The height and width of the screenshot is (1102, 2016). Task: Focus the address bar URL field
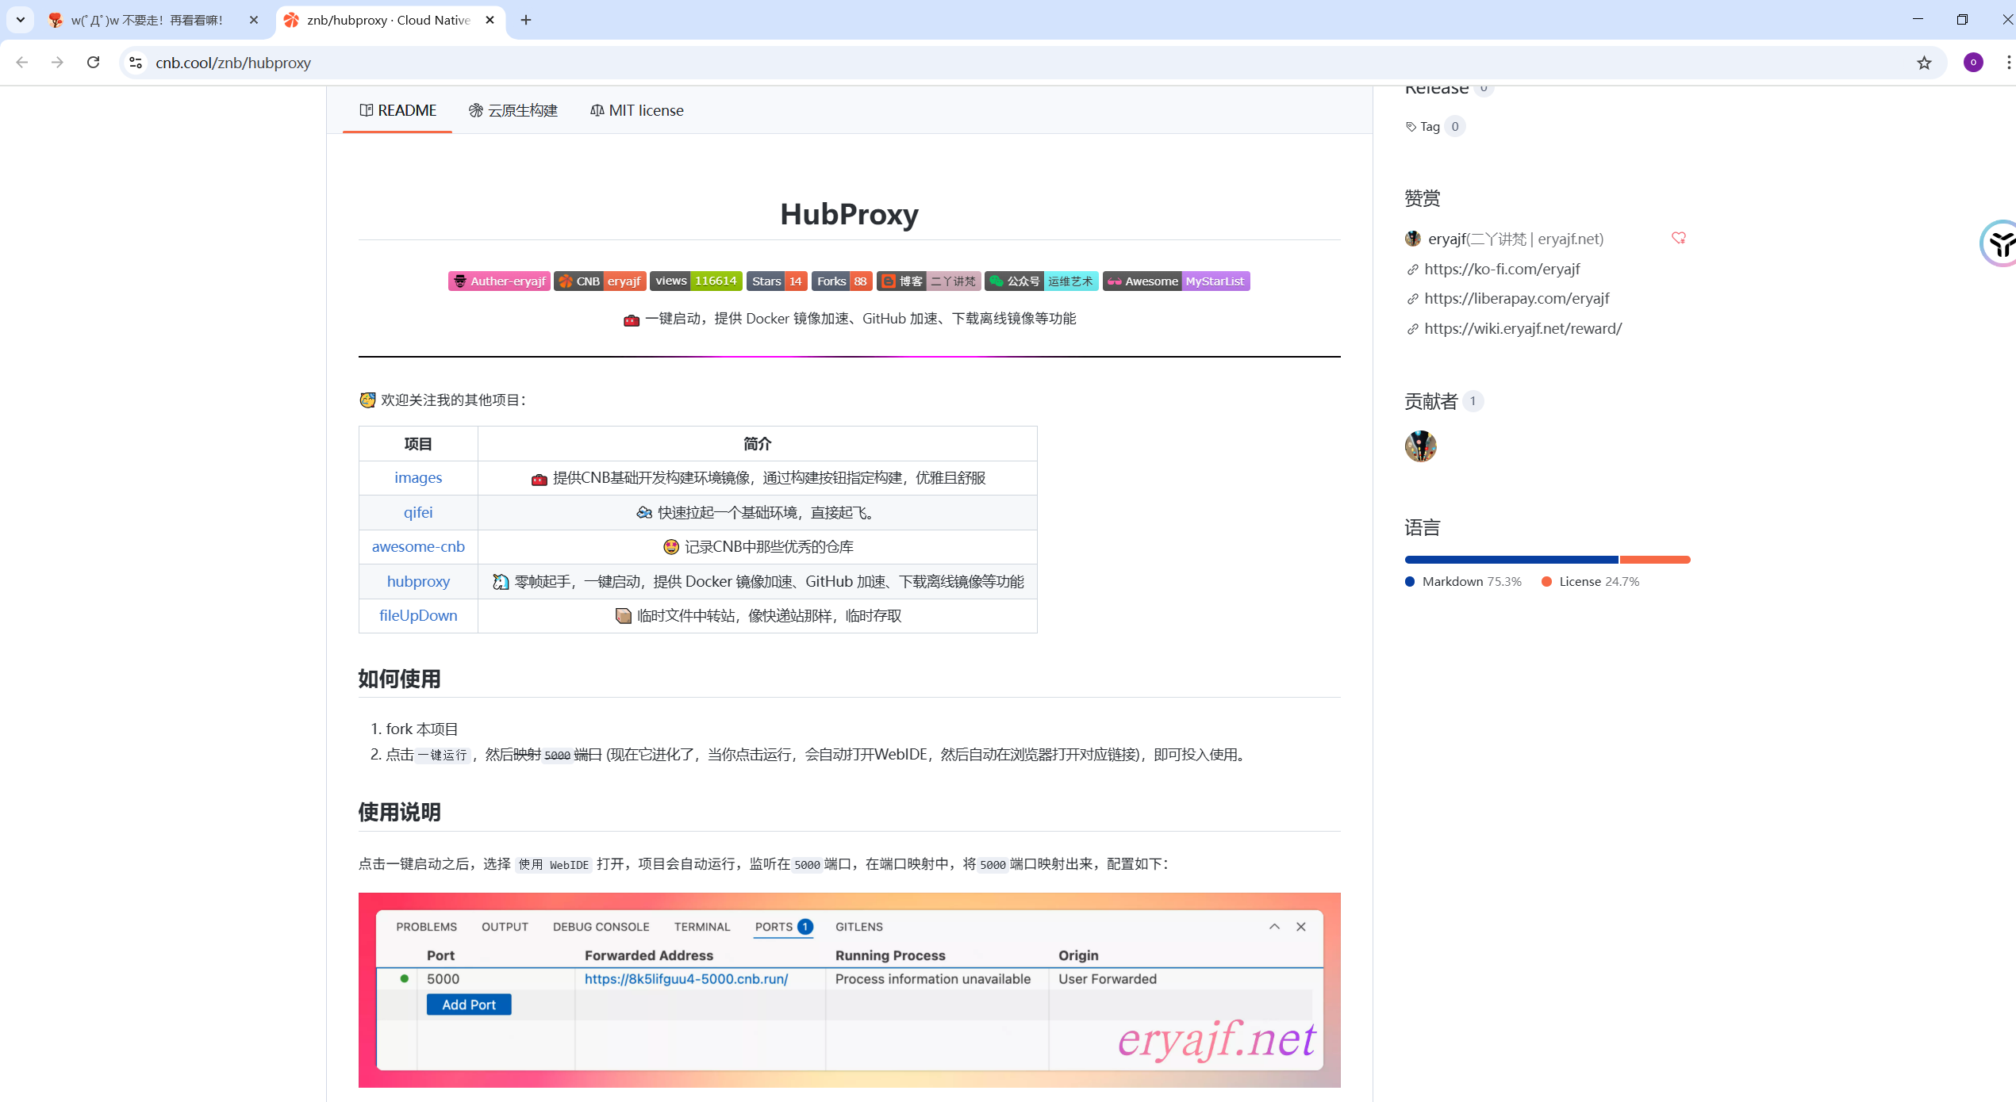[1023, 63]
